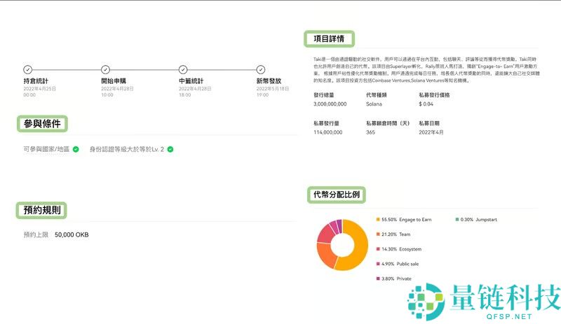Click the $ 0.04 private price value
The width and height of the screenshot is (561, 324).
426,104
